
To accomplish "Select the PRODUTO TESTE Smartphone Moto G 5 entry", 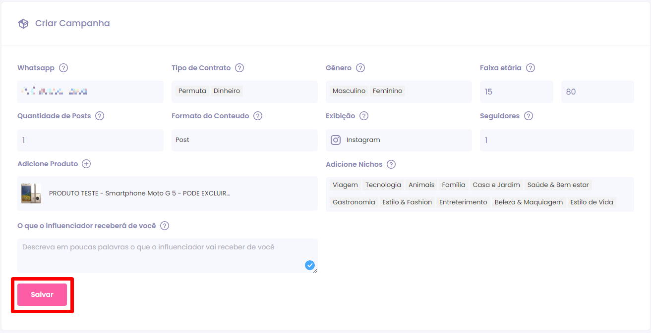I will (x=168, y=193).
